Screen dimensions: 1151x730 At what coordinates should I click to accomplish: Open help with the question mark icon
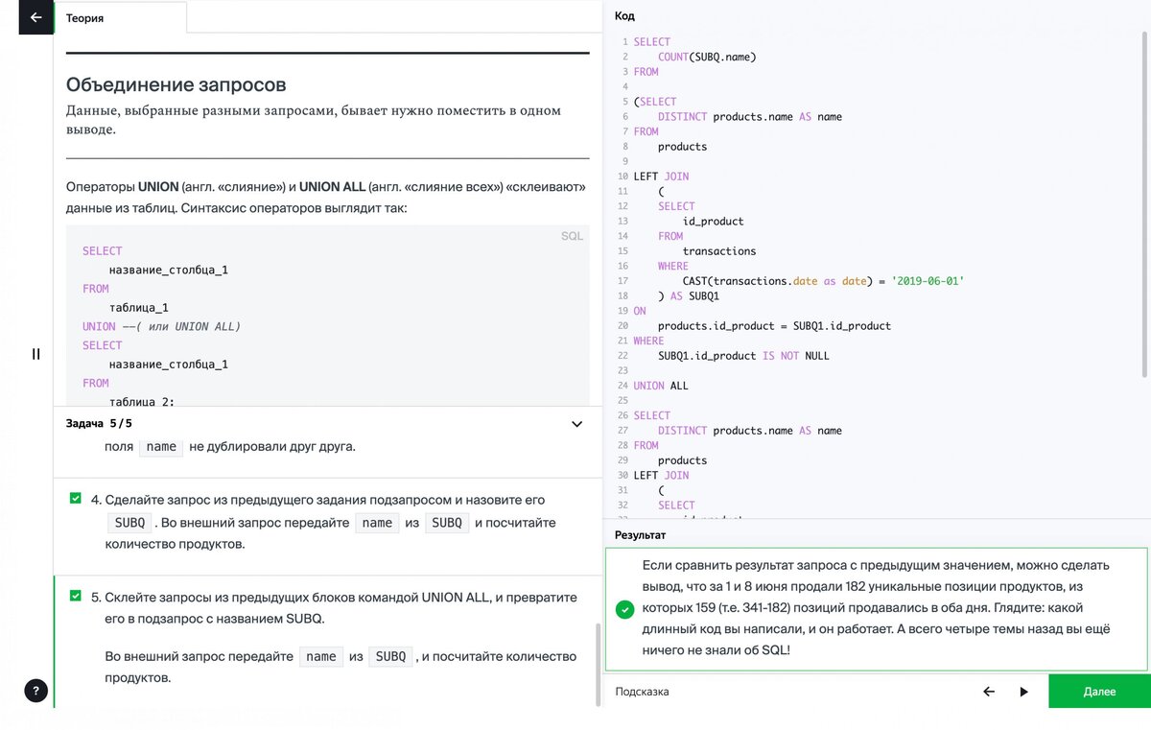click(35, 690)
